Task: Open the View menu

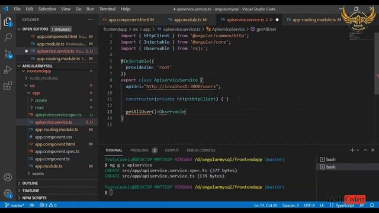Action: (66, 9)
